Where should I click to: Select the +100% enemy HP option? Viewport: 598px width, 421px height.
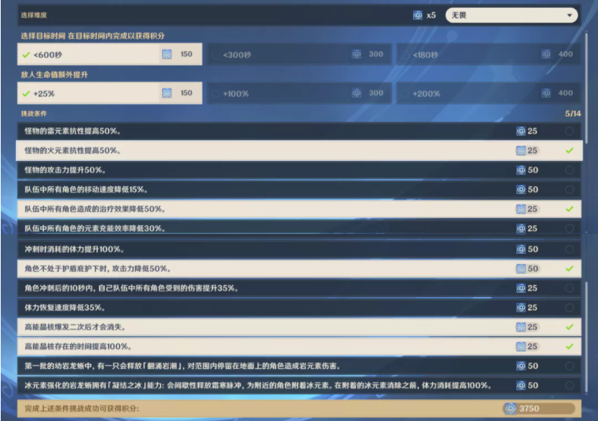point(299,93)
